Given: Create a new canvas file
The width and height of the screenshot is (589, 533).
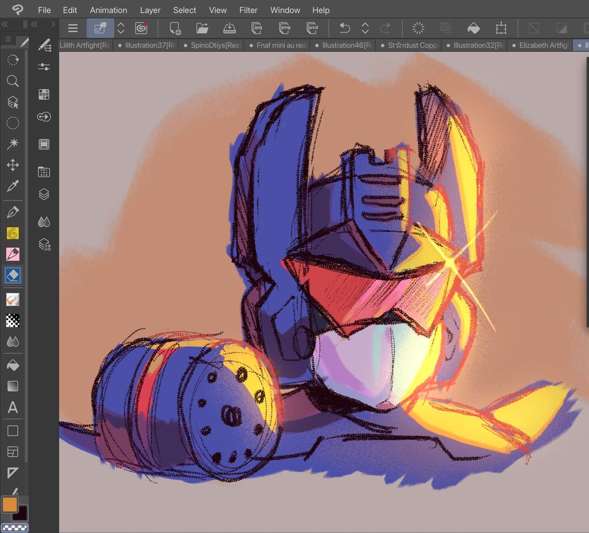Looking at the screenshot, I should (175, 28).
